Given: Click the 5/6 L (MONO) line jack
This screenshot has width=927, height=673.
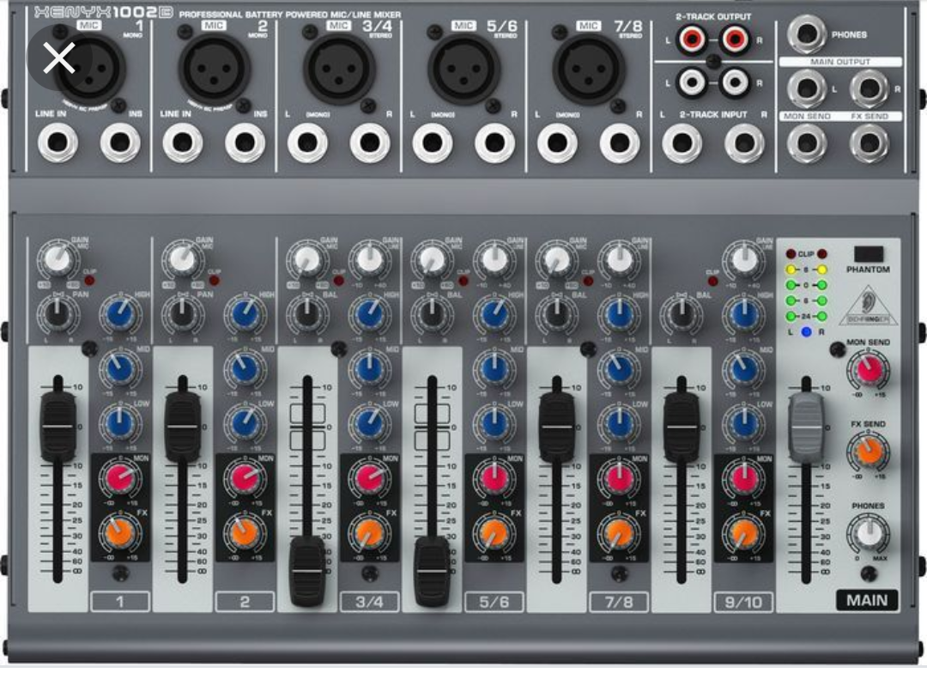Looking at the screenshot, I should [432, 142].
